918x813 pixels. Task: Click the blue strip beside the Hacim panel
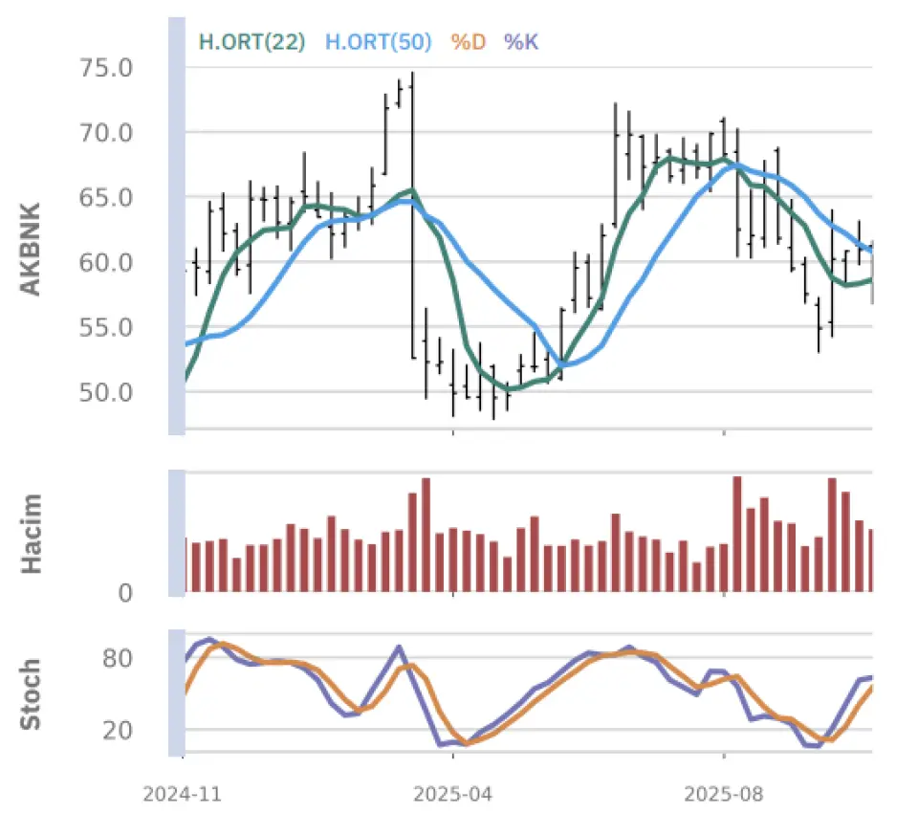176,531
